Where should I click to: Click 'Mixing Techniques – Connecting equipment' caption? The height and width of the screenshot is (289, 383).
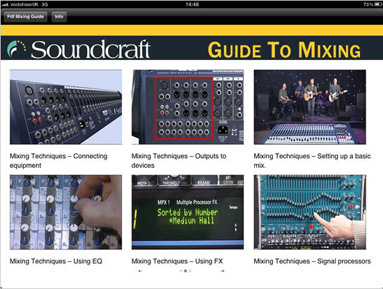[x=58, y=160]
